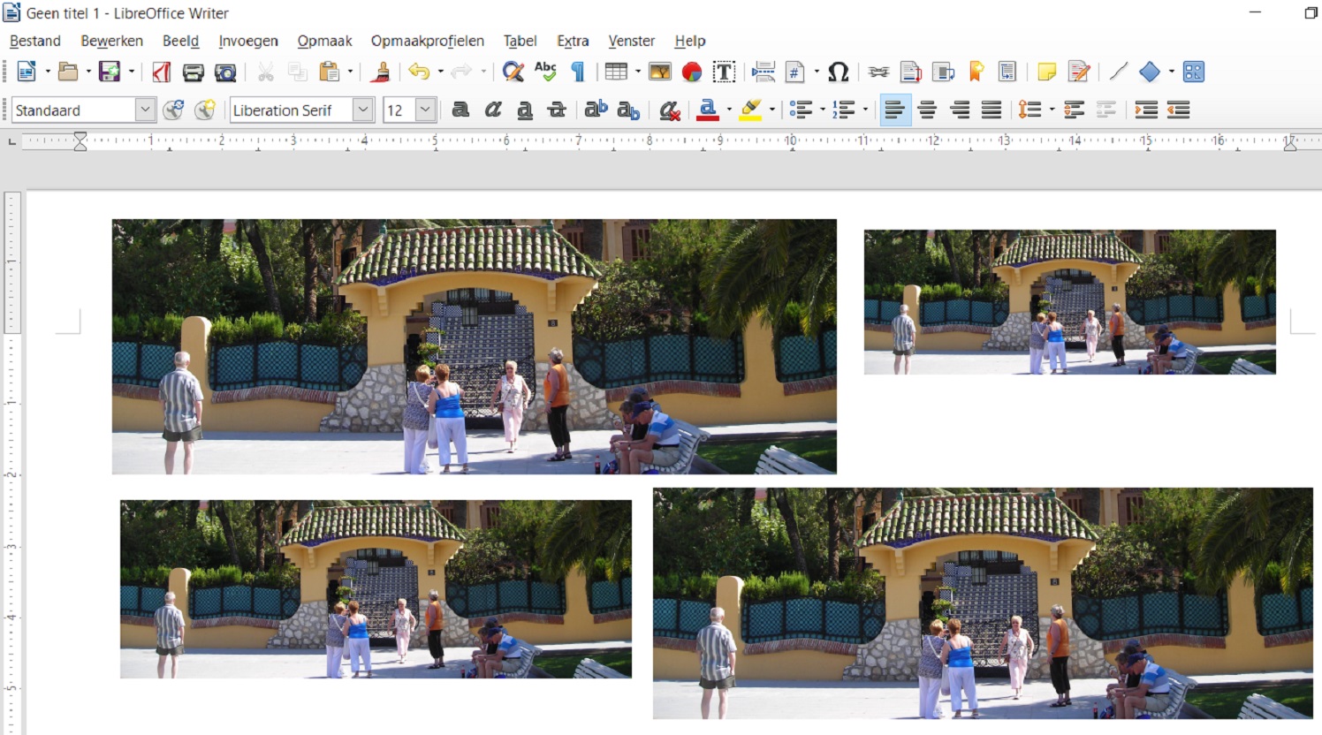Open the font size 12 dropdown
Screen dimensions: 1322x735
tap(425, 110)
